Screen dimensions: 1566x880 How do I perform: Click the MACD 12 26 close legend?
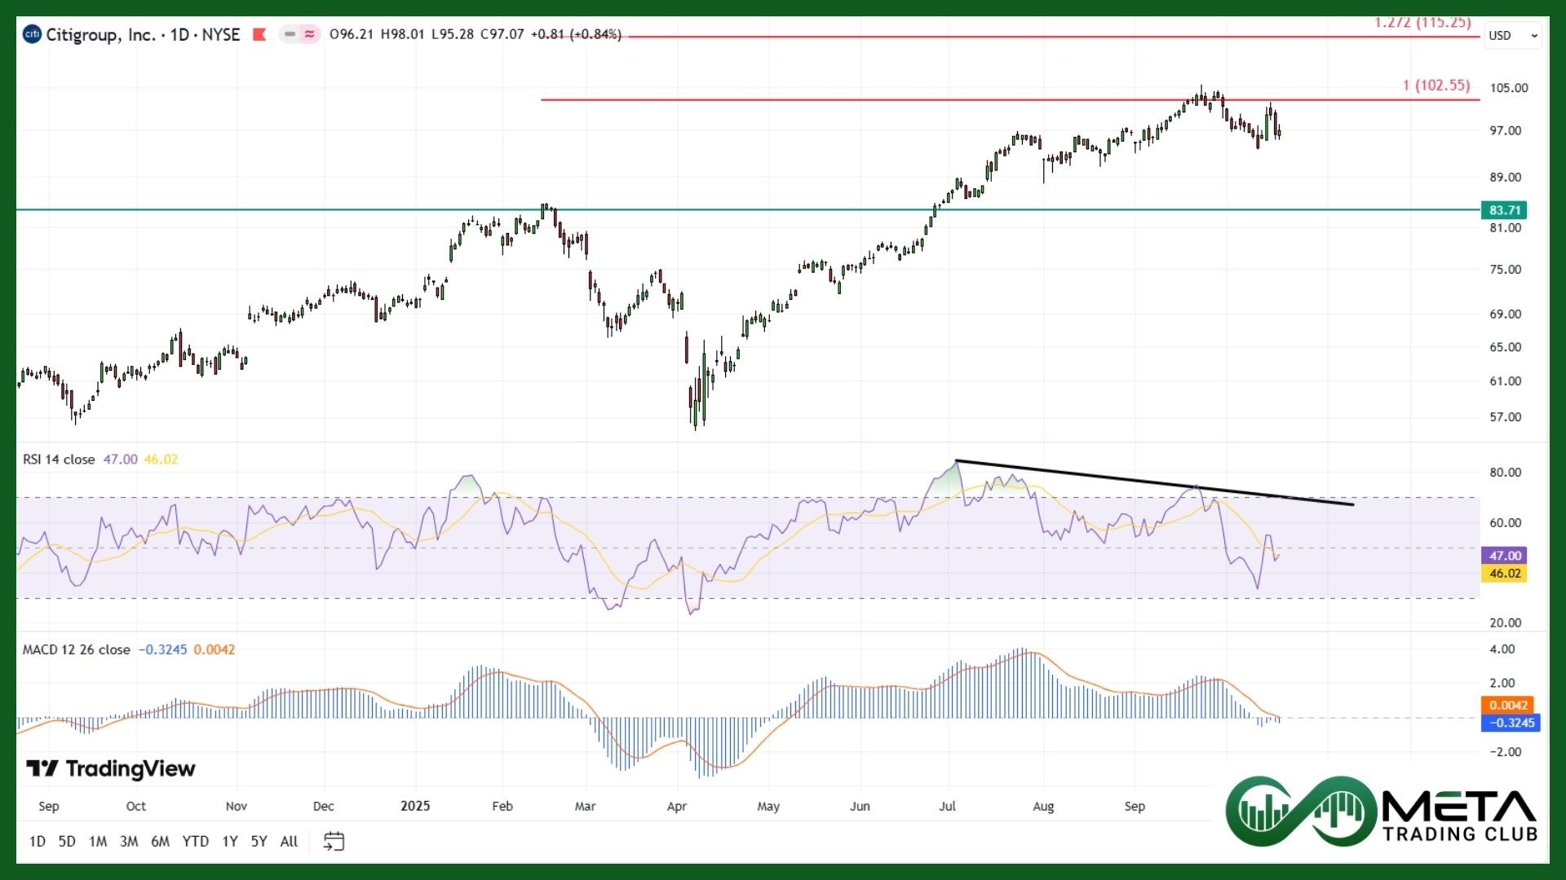76,649
